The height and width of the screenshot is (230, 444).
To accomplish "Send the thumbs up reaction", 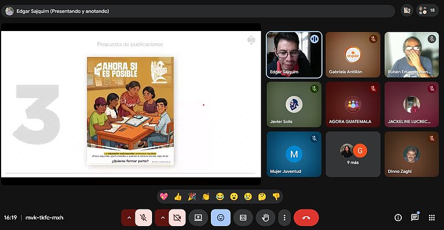I will point(178,196).
